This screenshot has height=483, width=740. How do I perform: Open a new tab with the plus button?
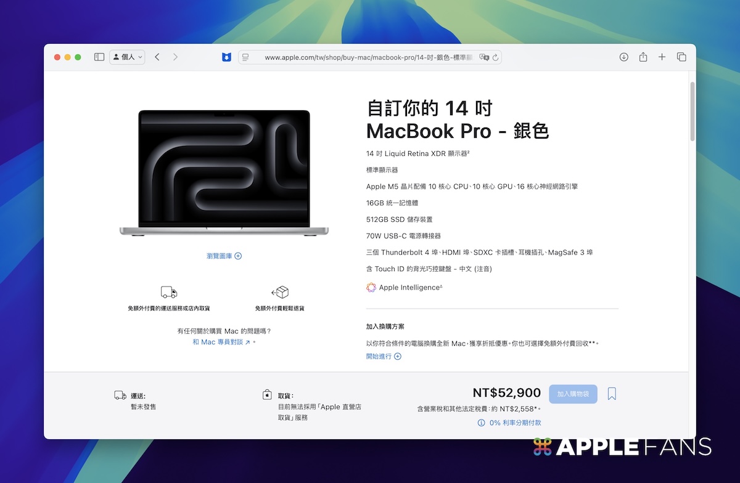coord(662,57)
